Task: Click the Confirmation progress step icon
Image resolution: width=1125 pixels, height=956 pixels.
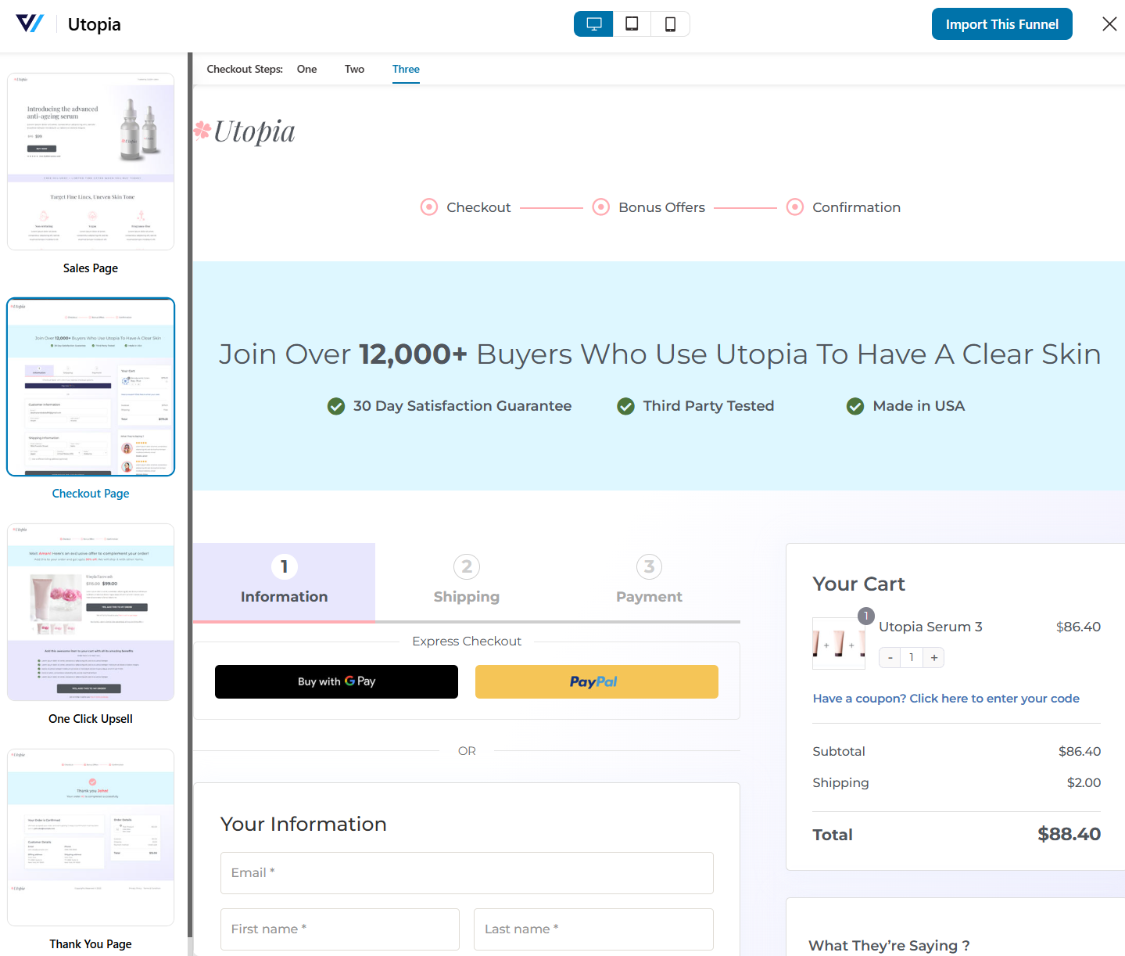Action: [795, 207]
